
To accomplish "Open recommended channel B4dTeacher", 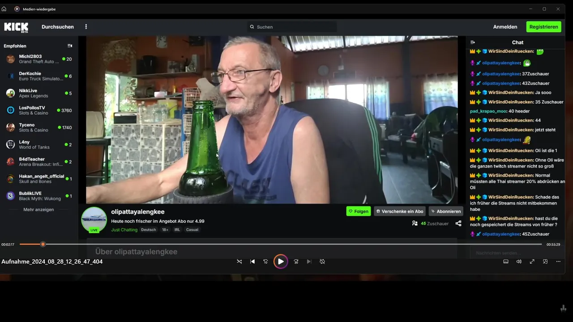I will coord(39,161).
